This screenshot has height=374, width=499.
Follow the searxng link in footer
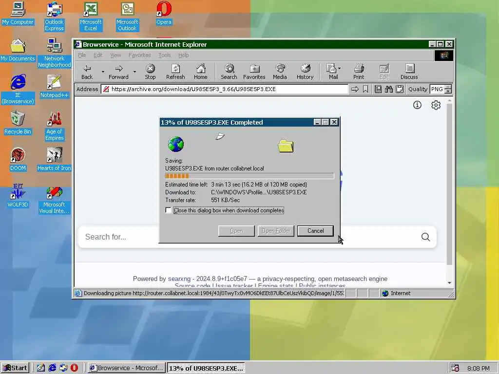179,279
